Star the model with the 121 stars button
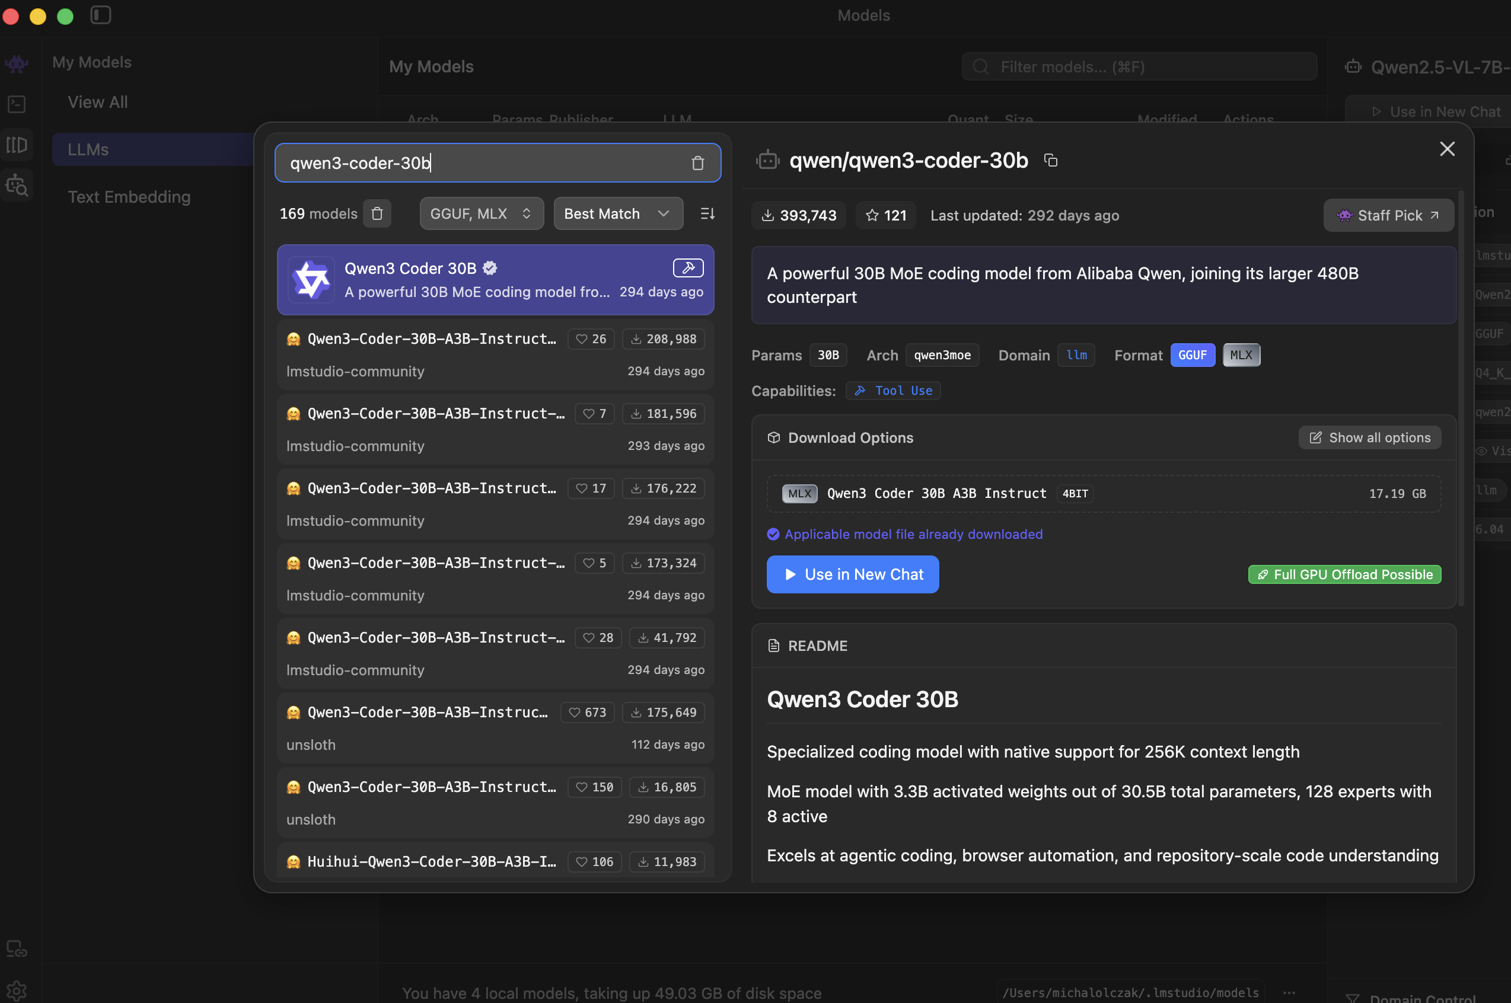The width and height of the screenshot is (1511, 1003). point(885,216)
